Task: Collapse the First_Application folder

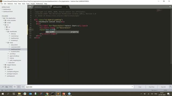Action: pos(2,18)
